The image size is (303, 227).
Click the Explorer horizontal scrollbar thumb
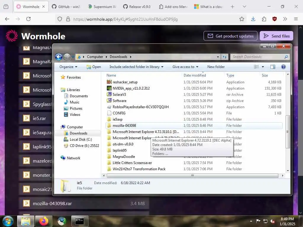(x=192, y=176)
